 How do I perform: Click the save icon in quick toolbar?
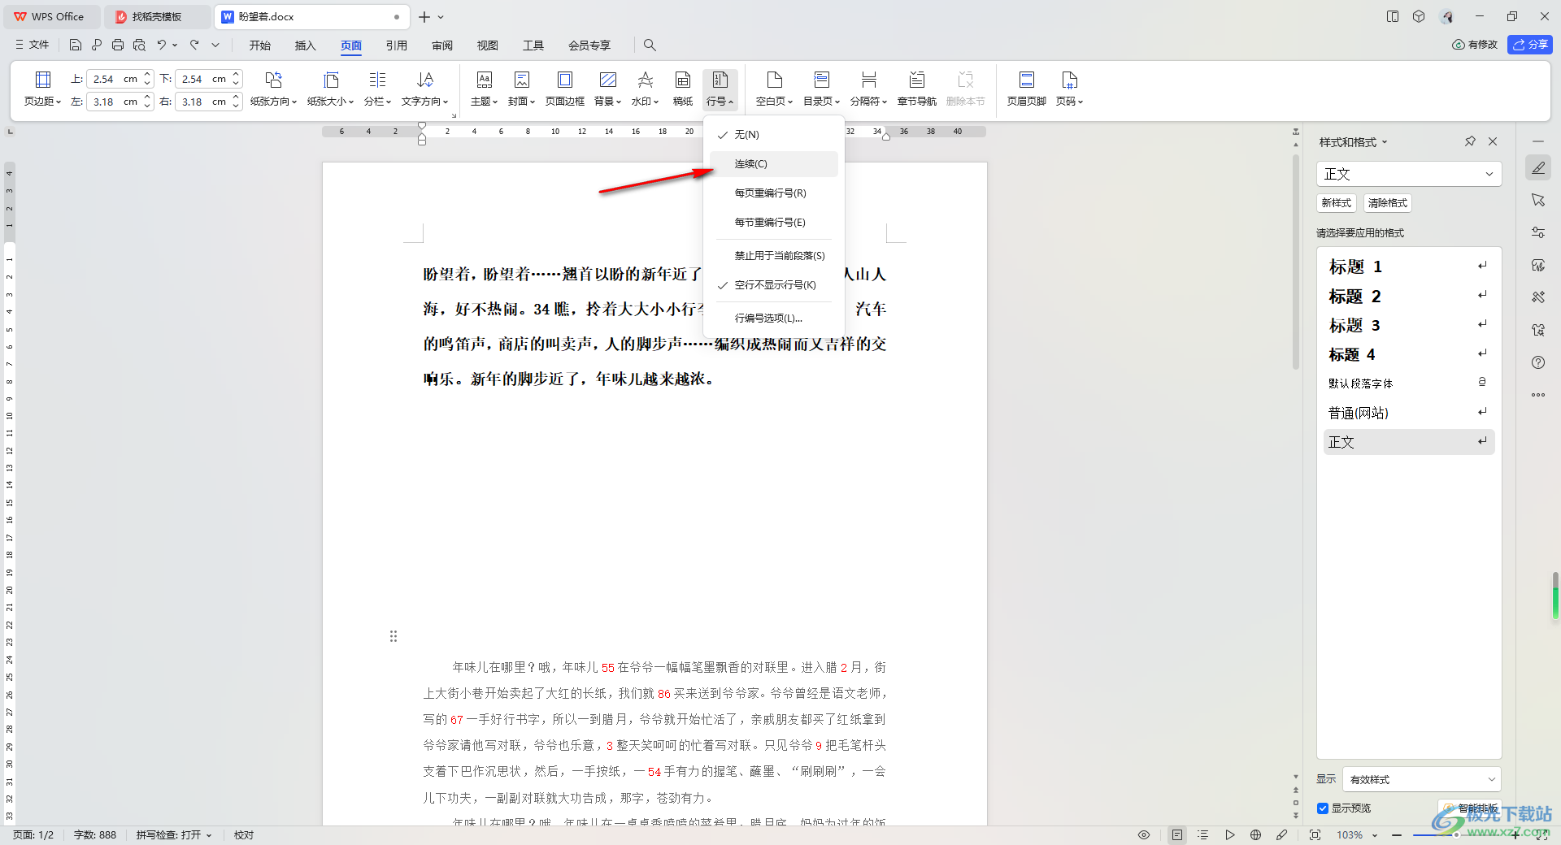(76, 45)
